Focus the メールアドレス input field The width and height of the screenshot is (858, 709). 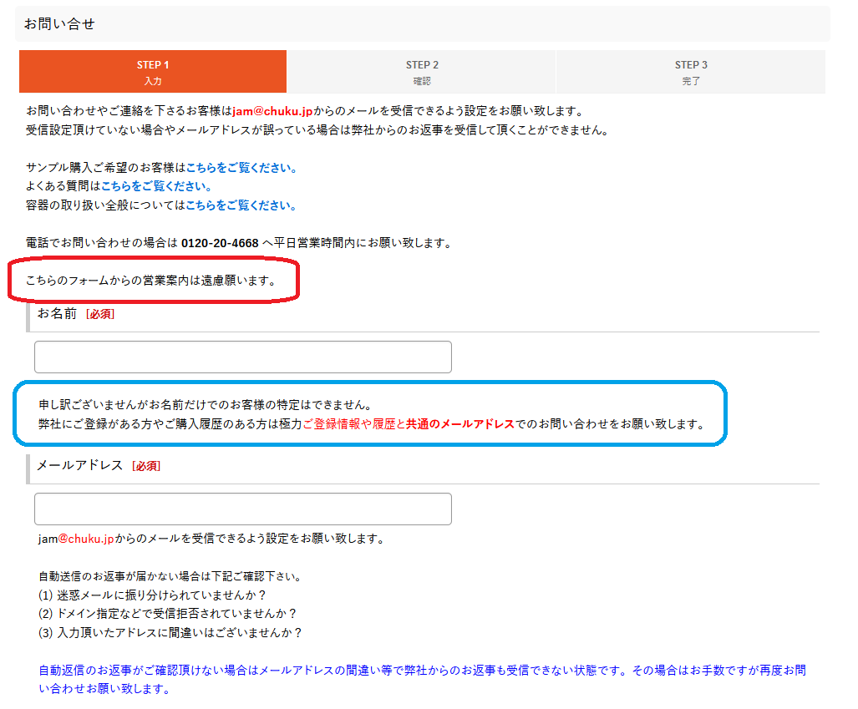pyautogui.click(x=243, y=509)
